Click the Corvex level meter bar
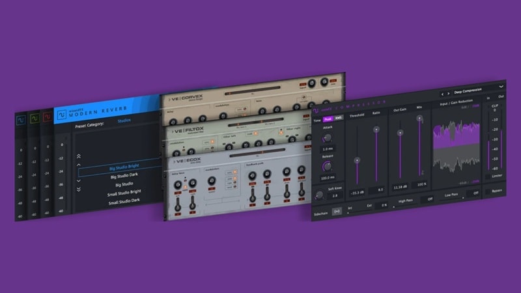The width and height of the screenshot is (521, 293). click(253, 91)
